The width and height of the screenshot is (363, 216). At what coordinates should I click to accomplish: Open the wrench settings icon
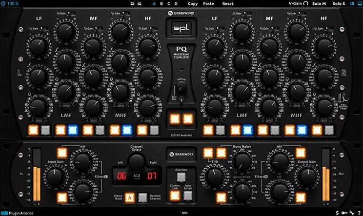point(352,213)
